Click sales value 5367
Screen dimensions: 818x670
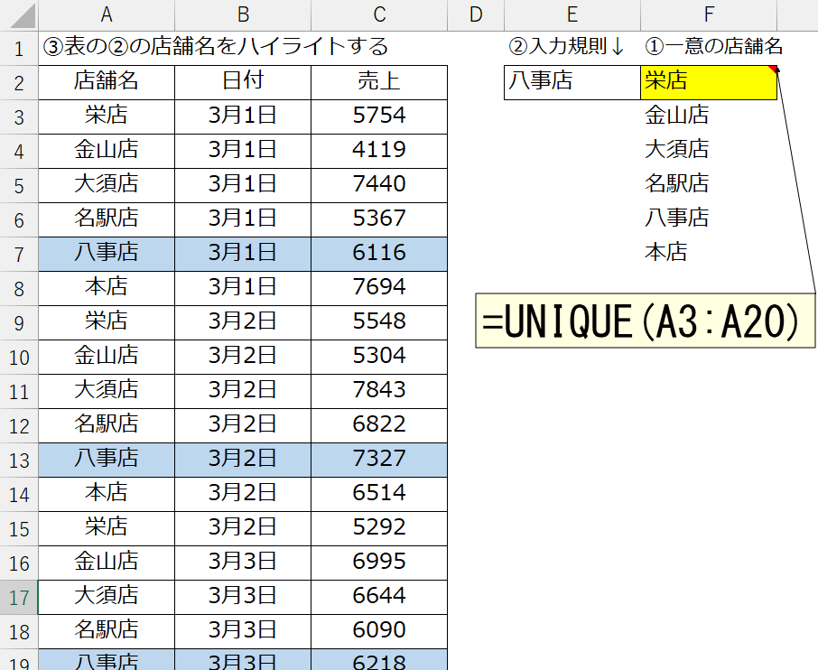tap(379, 219)
